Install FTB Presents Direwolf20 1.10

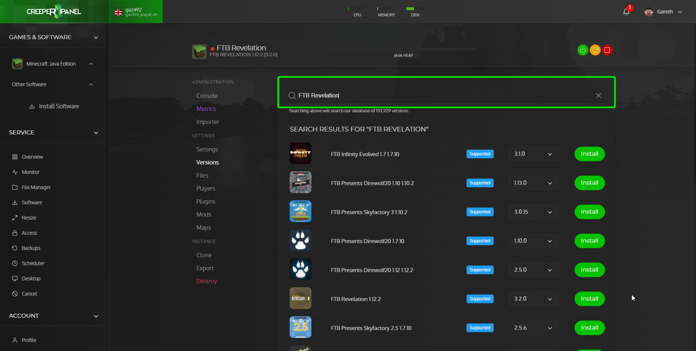(x=590, y=183)
